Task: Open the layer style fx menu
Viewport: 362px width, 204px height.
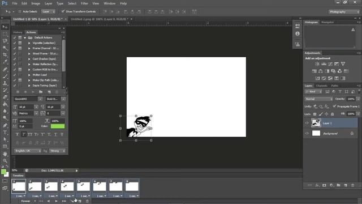Action: tap(317, 185)
